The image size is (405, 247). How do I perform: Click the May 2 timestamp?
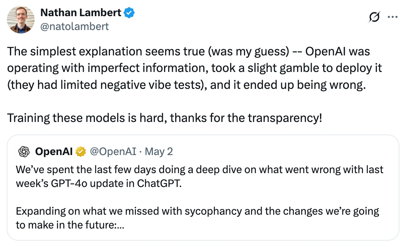click(159, 152)
